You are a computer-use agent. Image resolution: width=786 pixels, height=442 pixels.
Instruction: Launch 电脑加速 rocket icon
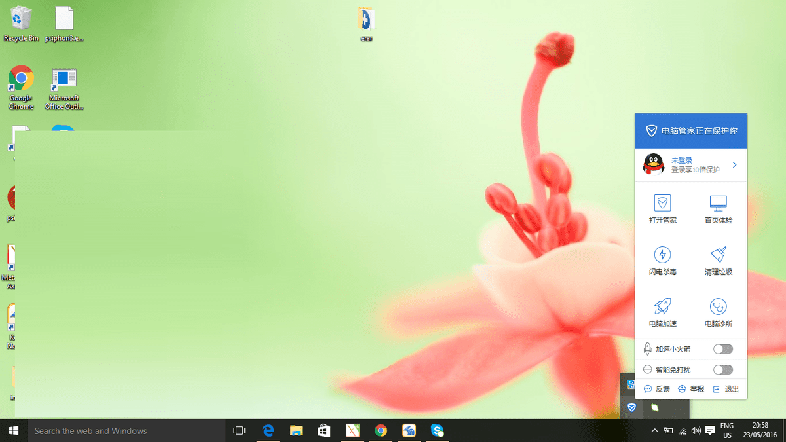pos(662,306)
